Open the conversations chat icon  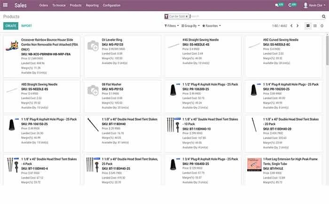[x=277, y=5]
